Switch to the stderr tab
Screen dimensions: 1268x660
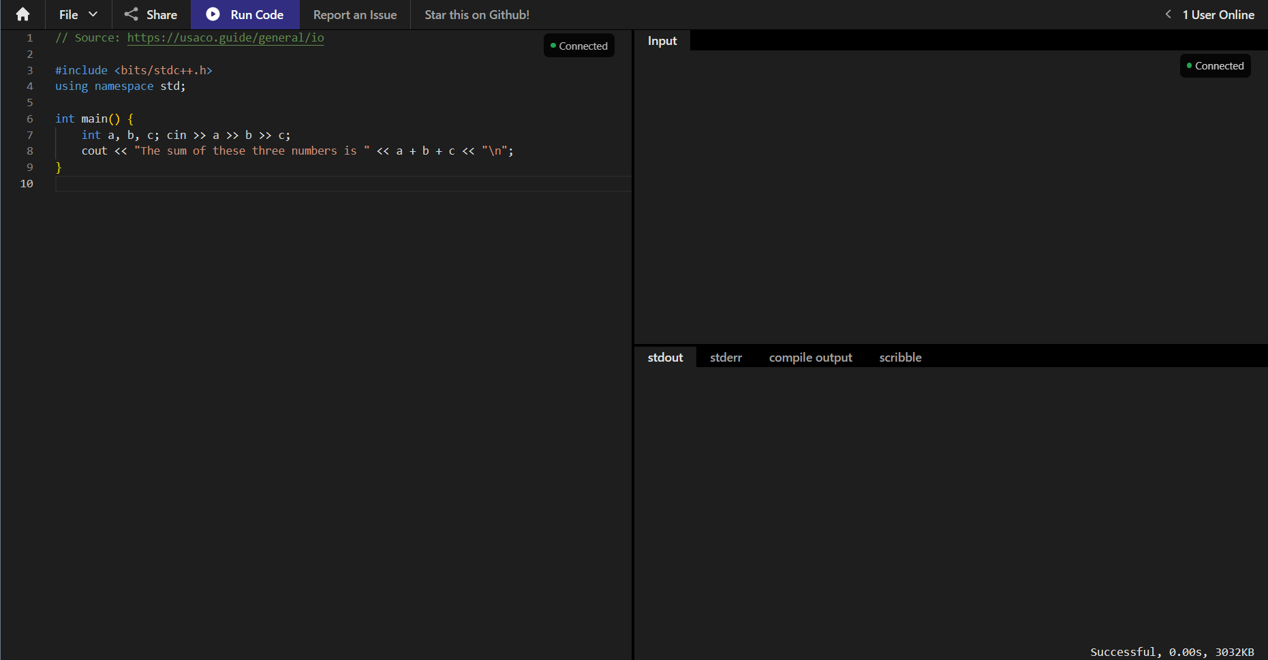[x=726, y=357]
